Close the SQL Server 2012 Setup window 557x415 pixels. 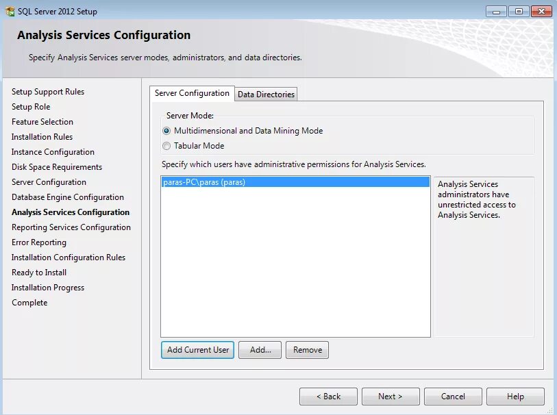click(x=541, y=12)
